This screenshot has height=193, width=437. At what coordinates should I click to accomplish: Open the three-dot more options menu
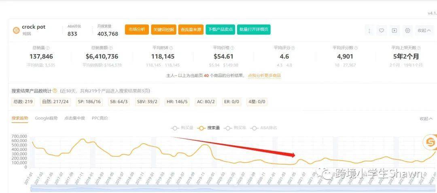pos(369,30)
